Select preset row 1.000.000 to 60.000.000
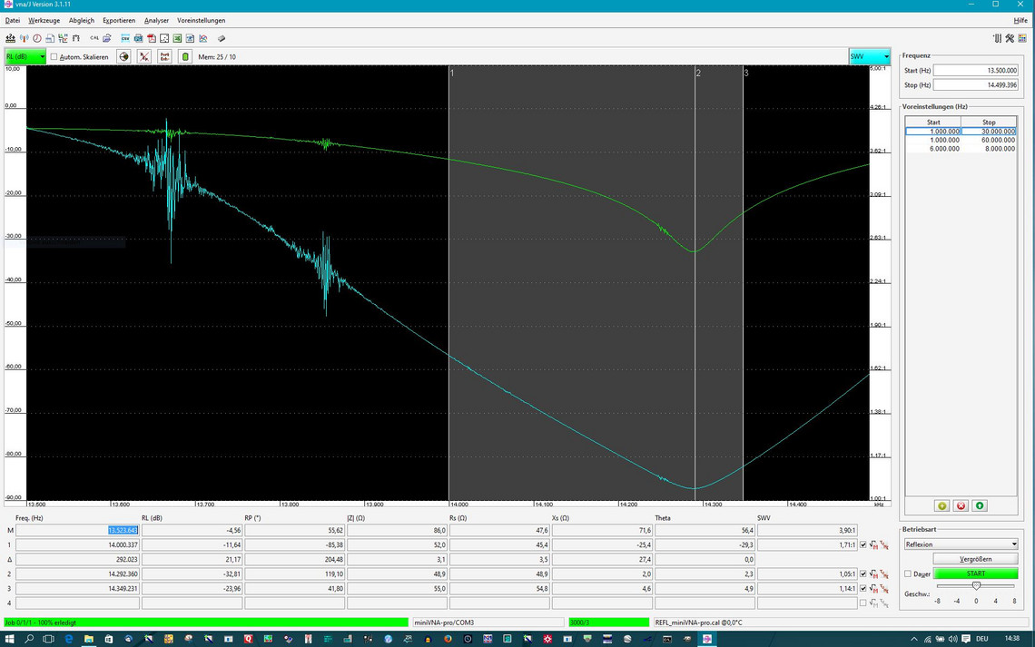Image resolution: width=1035 pixels, height=647 pixels. [961, 140]
